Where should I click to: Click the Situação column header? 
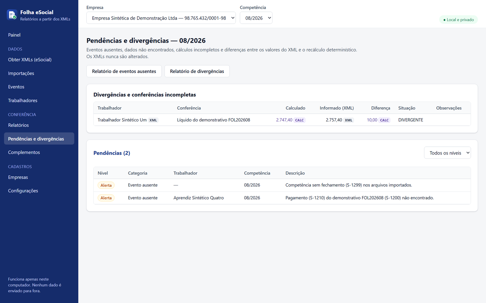click(407, 108)
